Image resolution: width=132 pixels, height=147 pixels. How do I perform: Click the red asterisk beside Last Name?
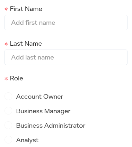pos(6,44)
